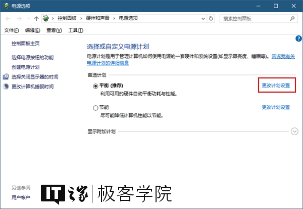Screen dimensions: 303x209
Task: Click the 搜索控制面板 search box
Action: pos(252,19)
